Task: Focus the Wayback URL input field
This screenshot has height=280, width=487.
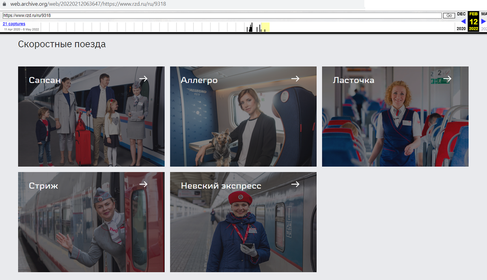Action: point(222,15)
